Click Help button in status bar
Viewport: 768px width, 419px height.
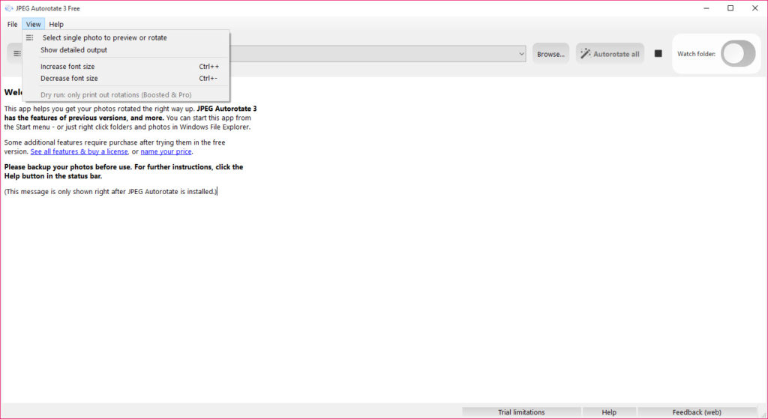[x=609, y=412]
